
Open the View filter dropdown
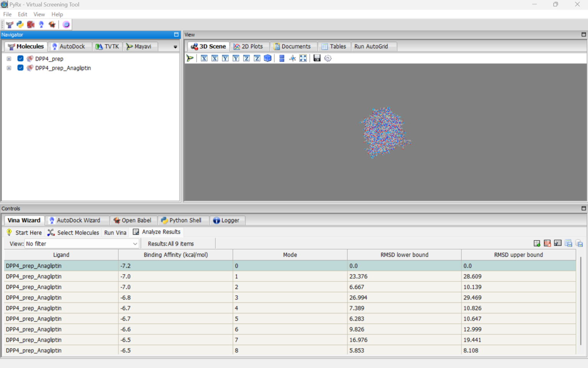[135, 244]
